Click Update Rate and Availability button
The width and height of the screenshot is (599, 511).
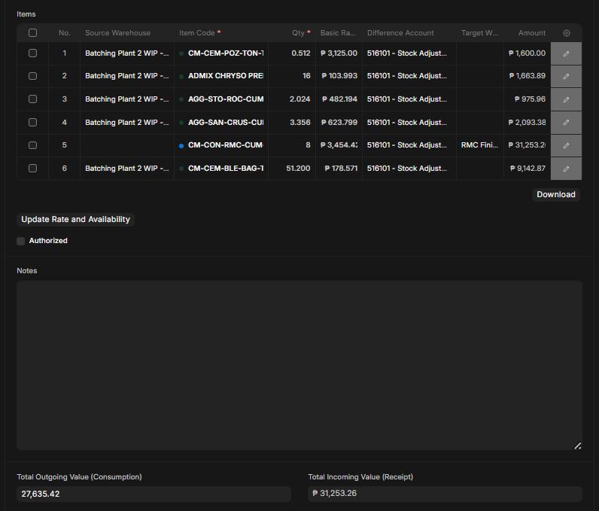[x=75, y=219]
